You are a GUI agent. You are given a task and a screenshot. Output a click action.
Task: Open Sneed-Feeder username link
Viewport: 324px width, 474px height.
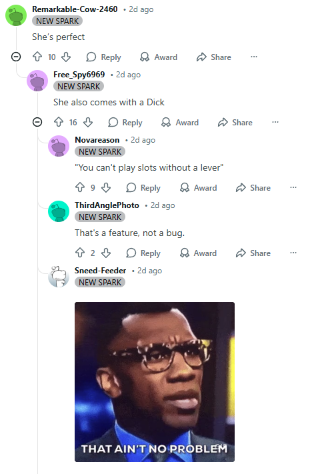pos(101,271)
